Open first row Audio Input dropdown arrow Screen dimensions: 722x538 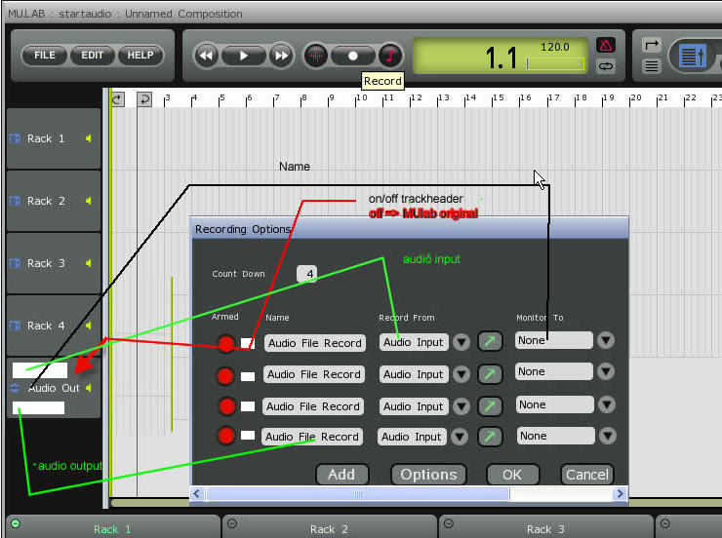click(461, 342)
